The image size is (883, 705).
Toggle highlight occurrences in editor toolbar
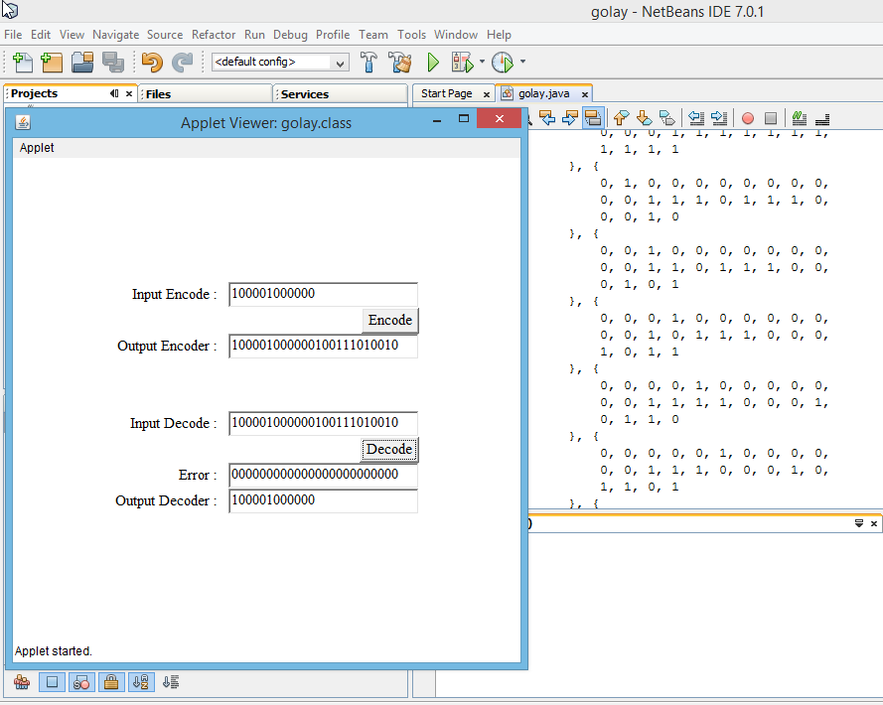[x=799, y=118]
